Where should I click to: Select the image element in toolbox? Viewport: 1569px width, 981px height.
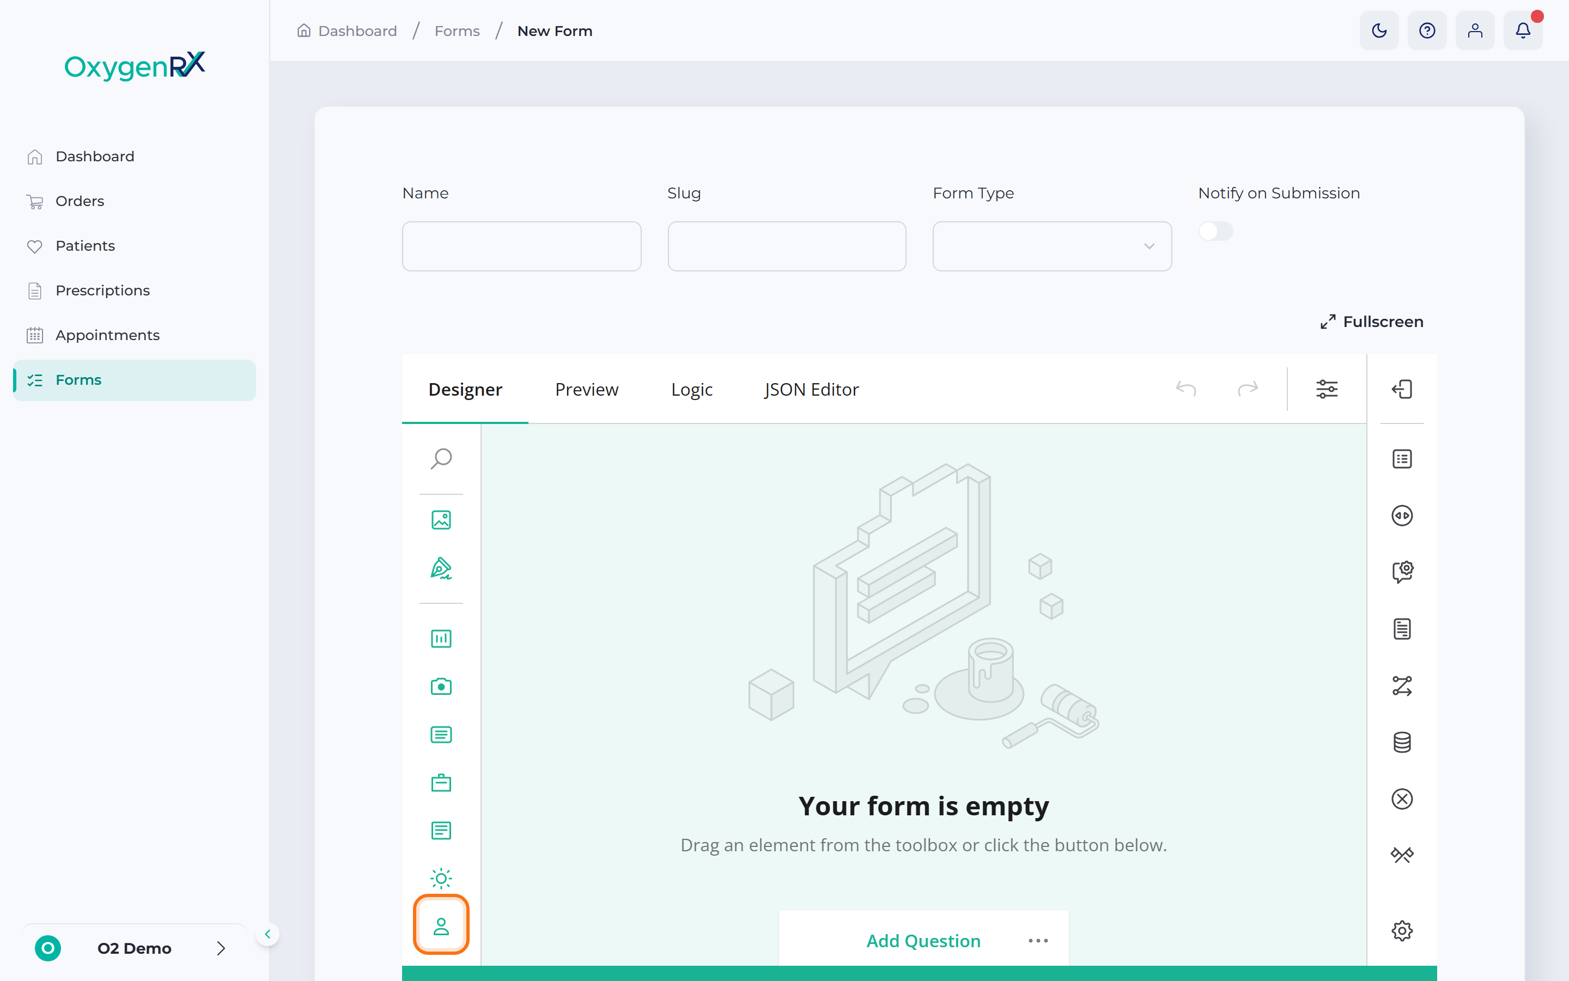(x=441, y=520)
